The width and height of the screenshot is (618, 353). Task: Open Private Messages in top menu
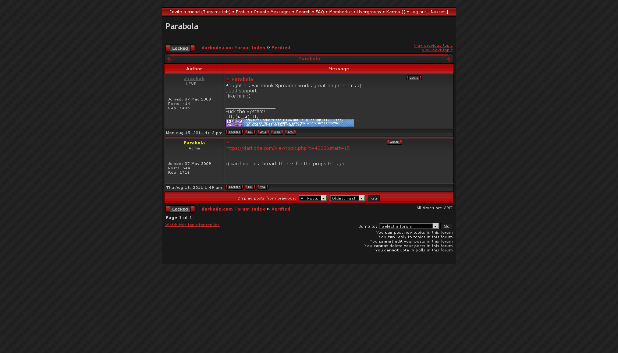coord(272,12)
